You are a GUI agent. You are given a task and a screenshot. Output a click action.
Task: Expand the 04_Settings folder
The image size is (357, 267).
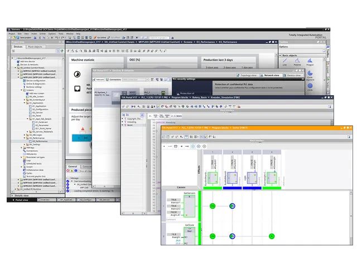tap(25, 145)
